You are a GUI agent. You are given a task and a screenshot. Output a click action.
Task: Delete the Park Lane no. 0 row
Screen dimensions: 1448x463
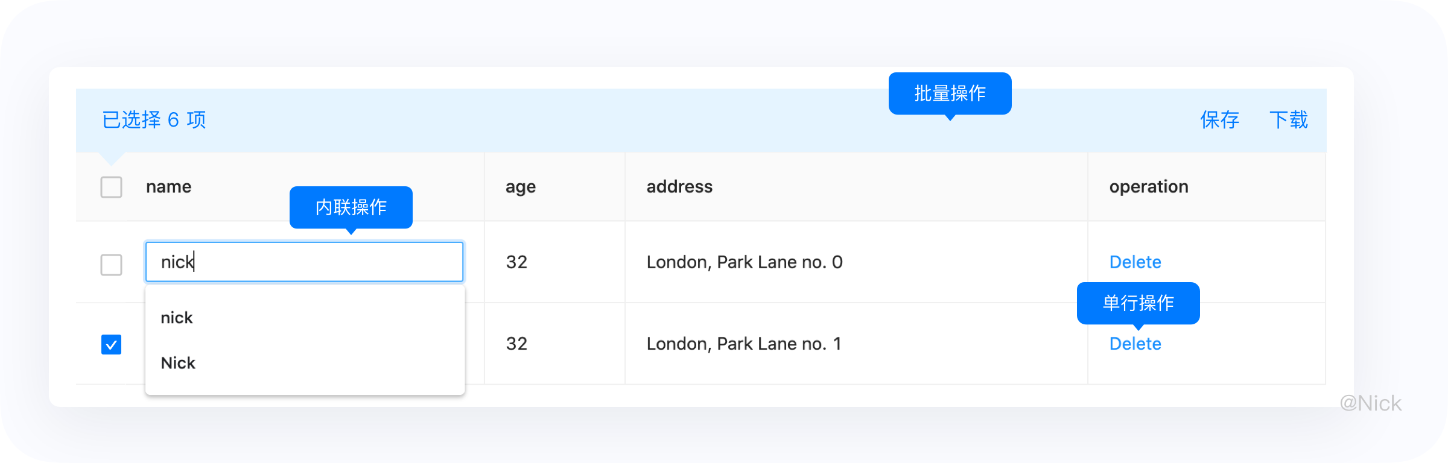pyautogui.click(x=1135, y=262)
